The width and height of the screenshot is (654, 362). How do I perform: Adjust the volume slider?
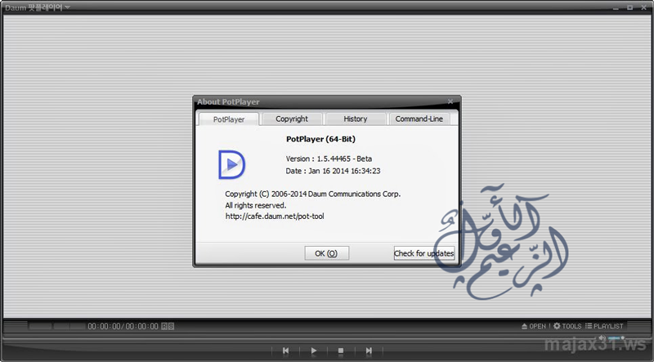pos(616,337)
